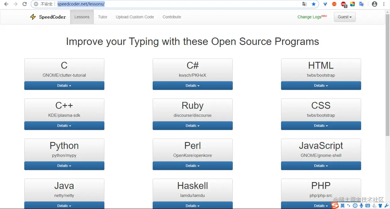Click the address bar showing speedcoder.net/lessons/

coord(175,4)
